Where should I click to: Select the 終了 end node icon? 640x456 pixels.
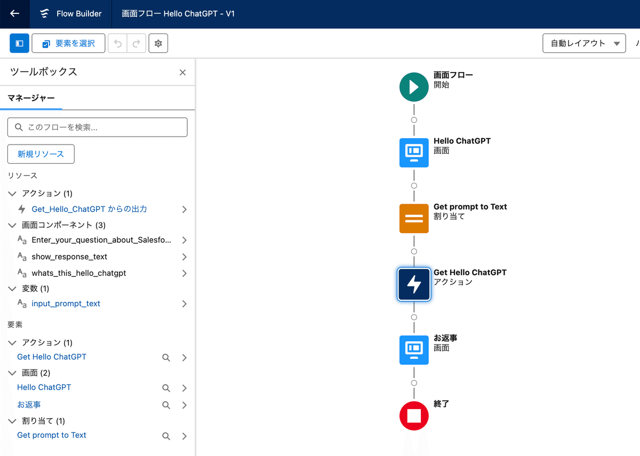414,416
